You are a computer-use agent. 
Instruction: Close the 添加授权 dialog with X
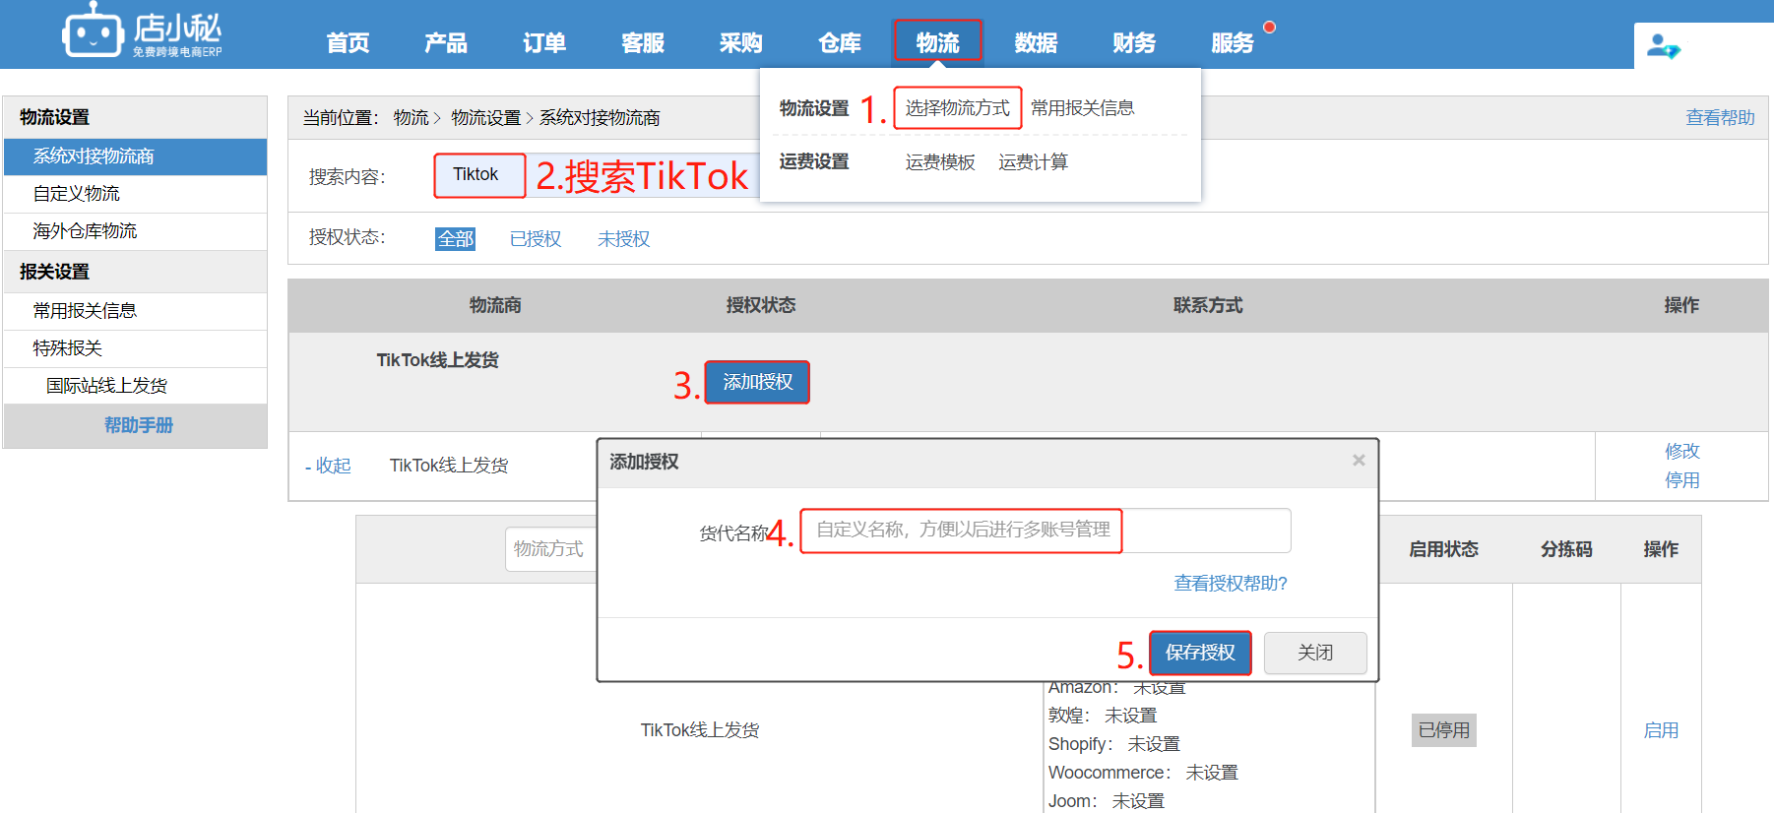[x=1359, y=461]
